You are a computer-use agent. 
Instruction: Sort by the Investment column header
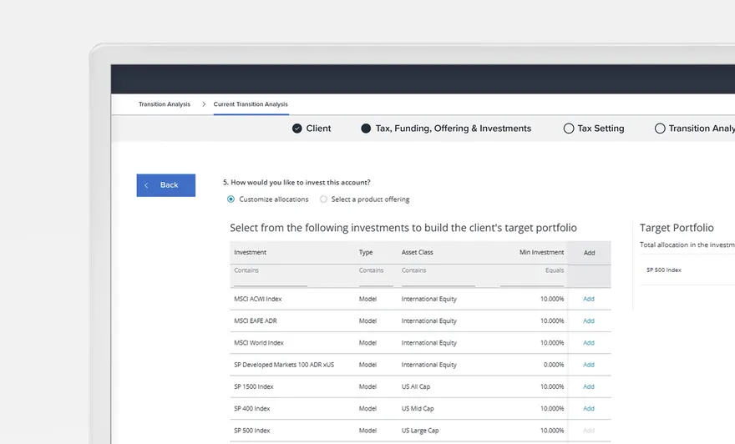click(x=251, y=252)
